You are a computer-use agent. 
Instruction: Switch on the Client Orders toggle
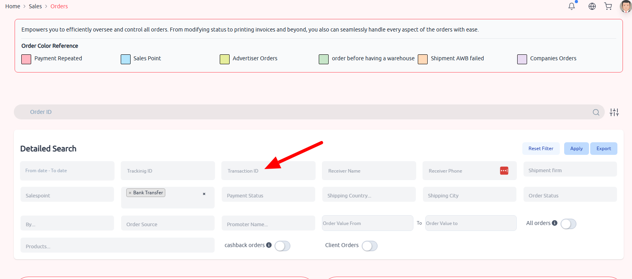[370, 246]
